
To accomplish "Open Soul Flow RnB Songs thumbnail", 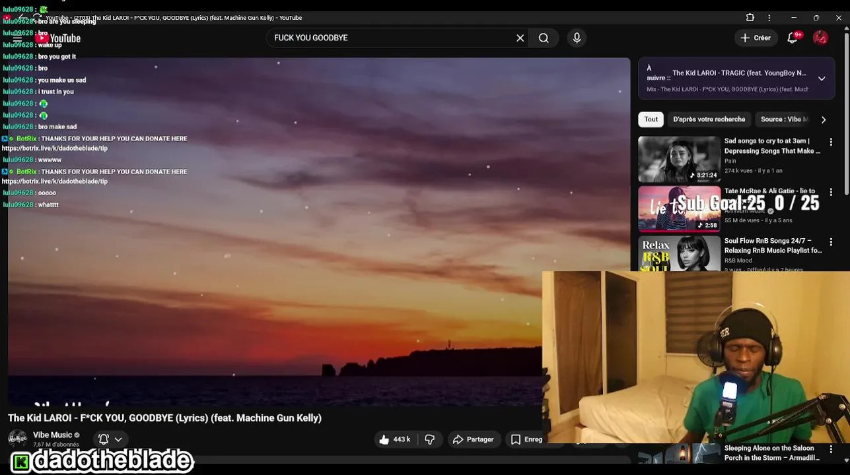I will pyautogui.click(x=679, y=253).
